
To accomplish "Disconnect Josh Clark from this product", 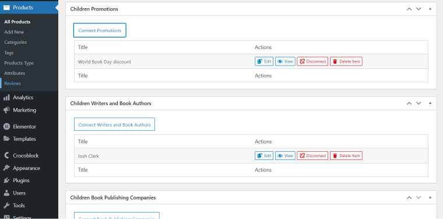I will pyautogui.click(x=312, y=155).
